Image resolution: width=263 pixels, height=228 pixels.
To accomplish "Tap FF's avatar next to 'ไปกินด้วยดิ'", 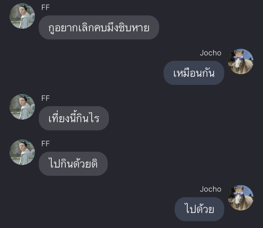I will tap(22, 152).
